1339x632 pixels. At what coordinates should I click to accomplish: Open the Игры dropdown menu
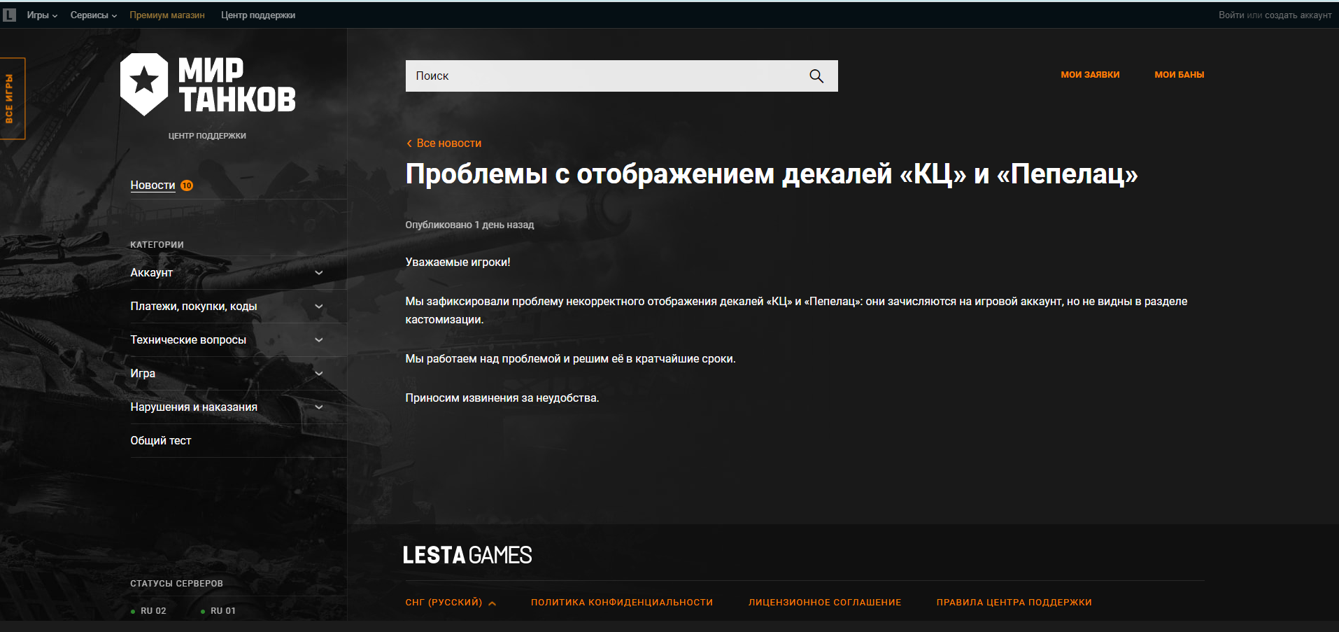click(x=41, y=15)
